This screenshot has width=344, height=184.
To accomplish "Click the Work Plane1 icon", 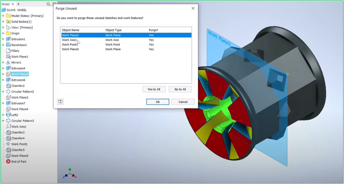I will pyautogui.click(x=8, y=57).
